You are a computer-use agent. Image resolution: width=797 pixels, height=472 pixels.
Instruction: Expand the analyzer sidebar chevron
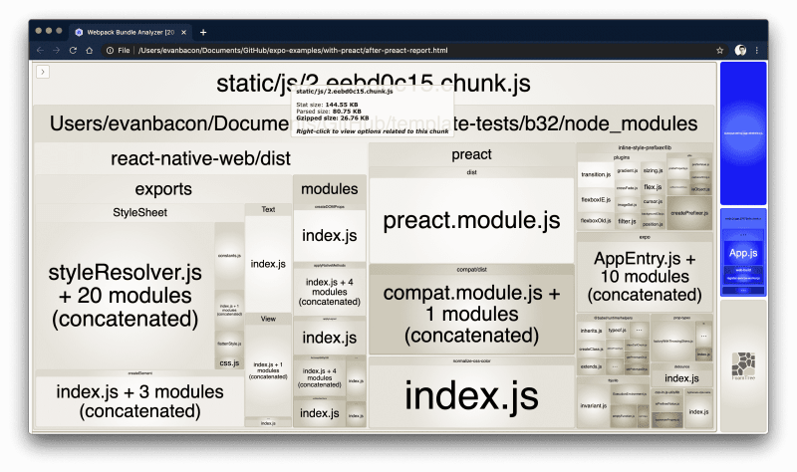coord(43,72)
